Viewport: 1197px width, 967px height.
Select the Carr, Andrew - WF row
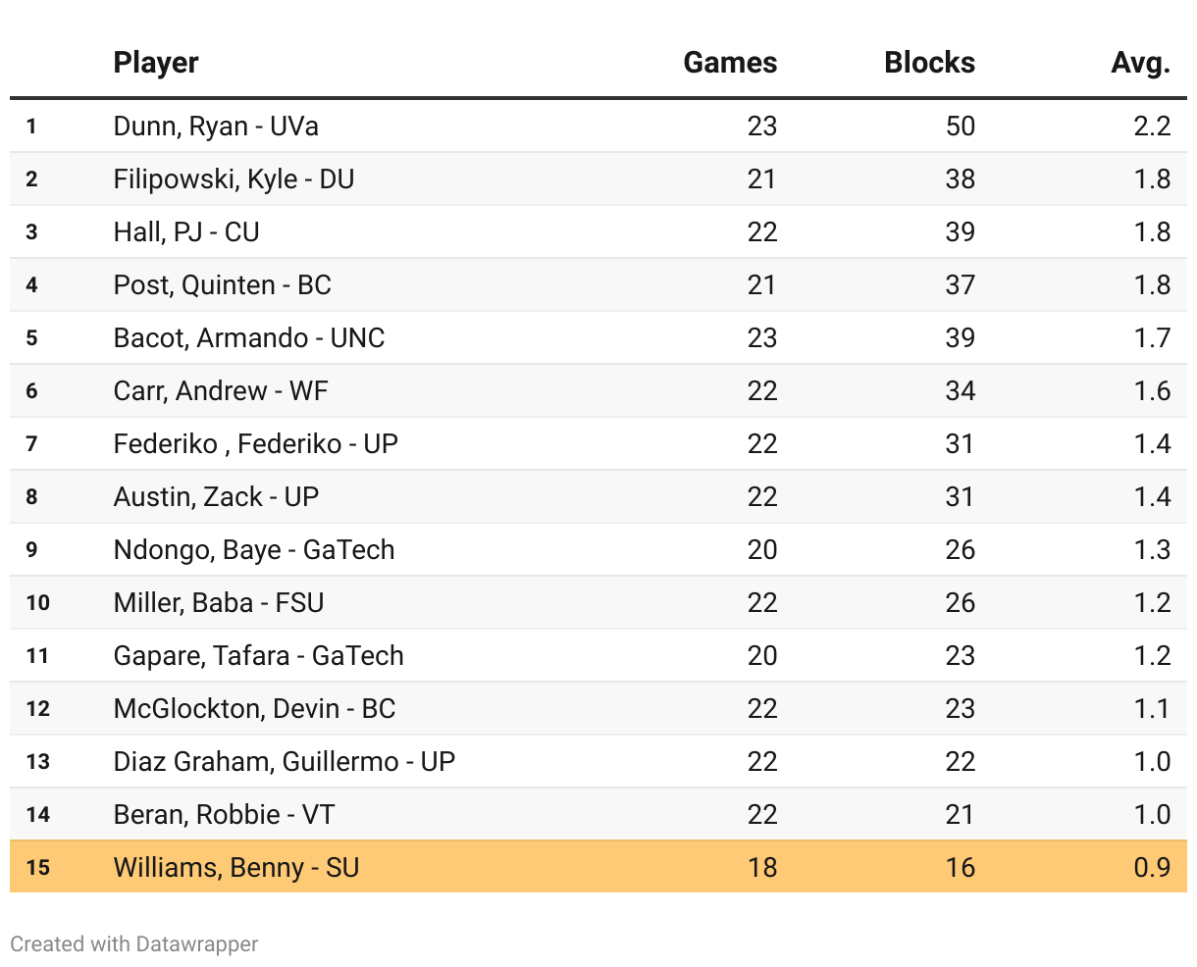[x=598, y=390]
